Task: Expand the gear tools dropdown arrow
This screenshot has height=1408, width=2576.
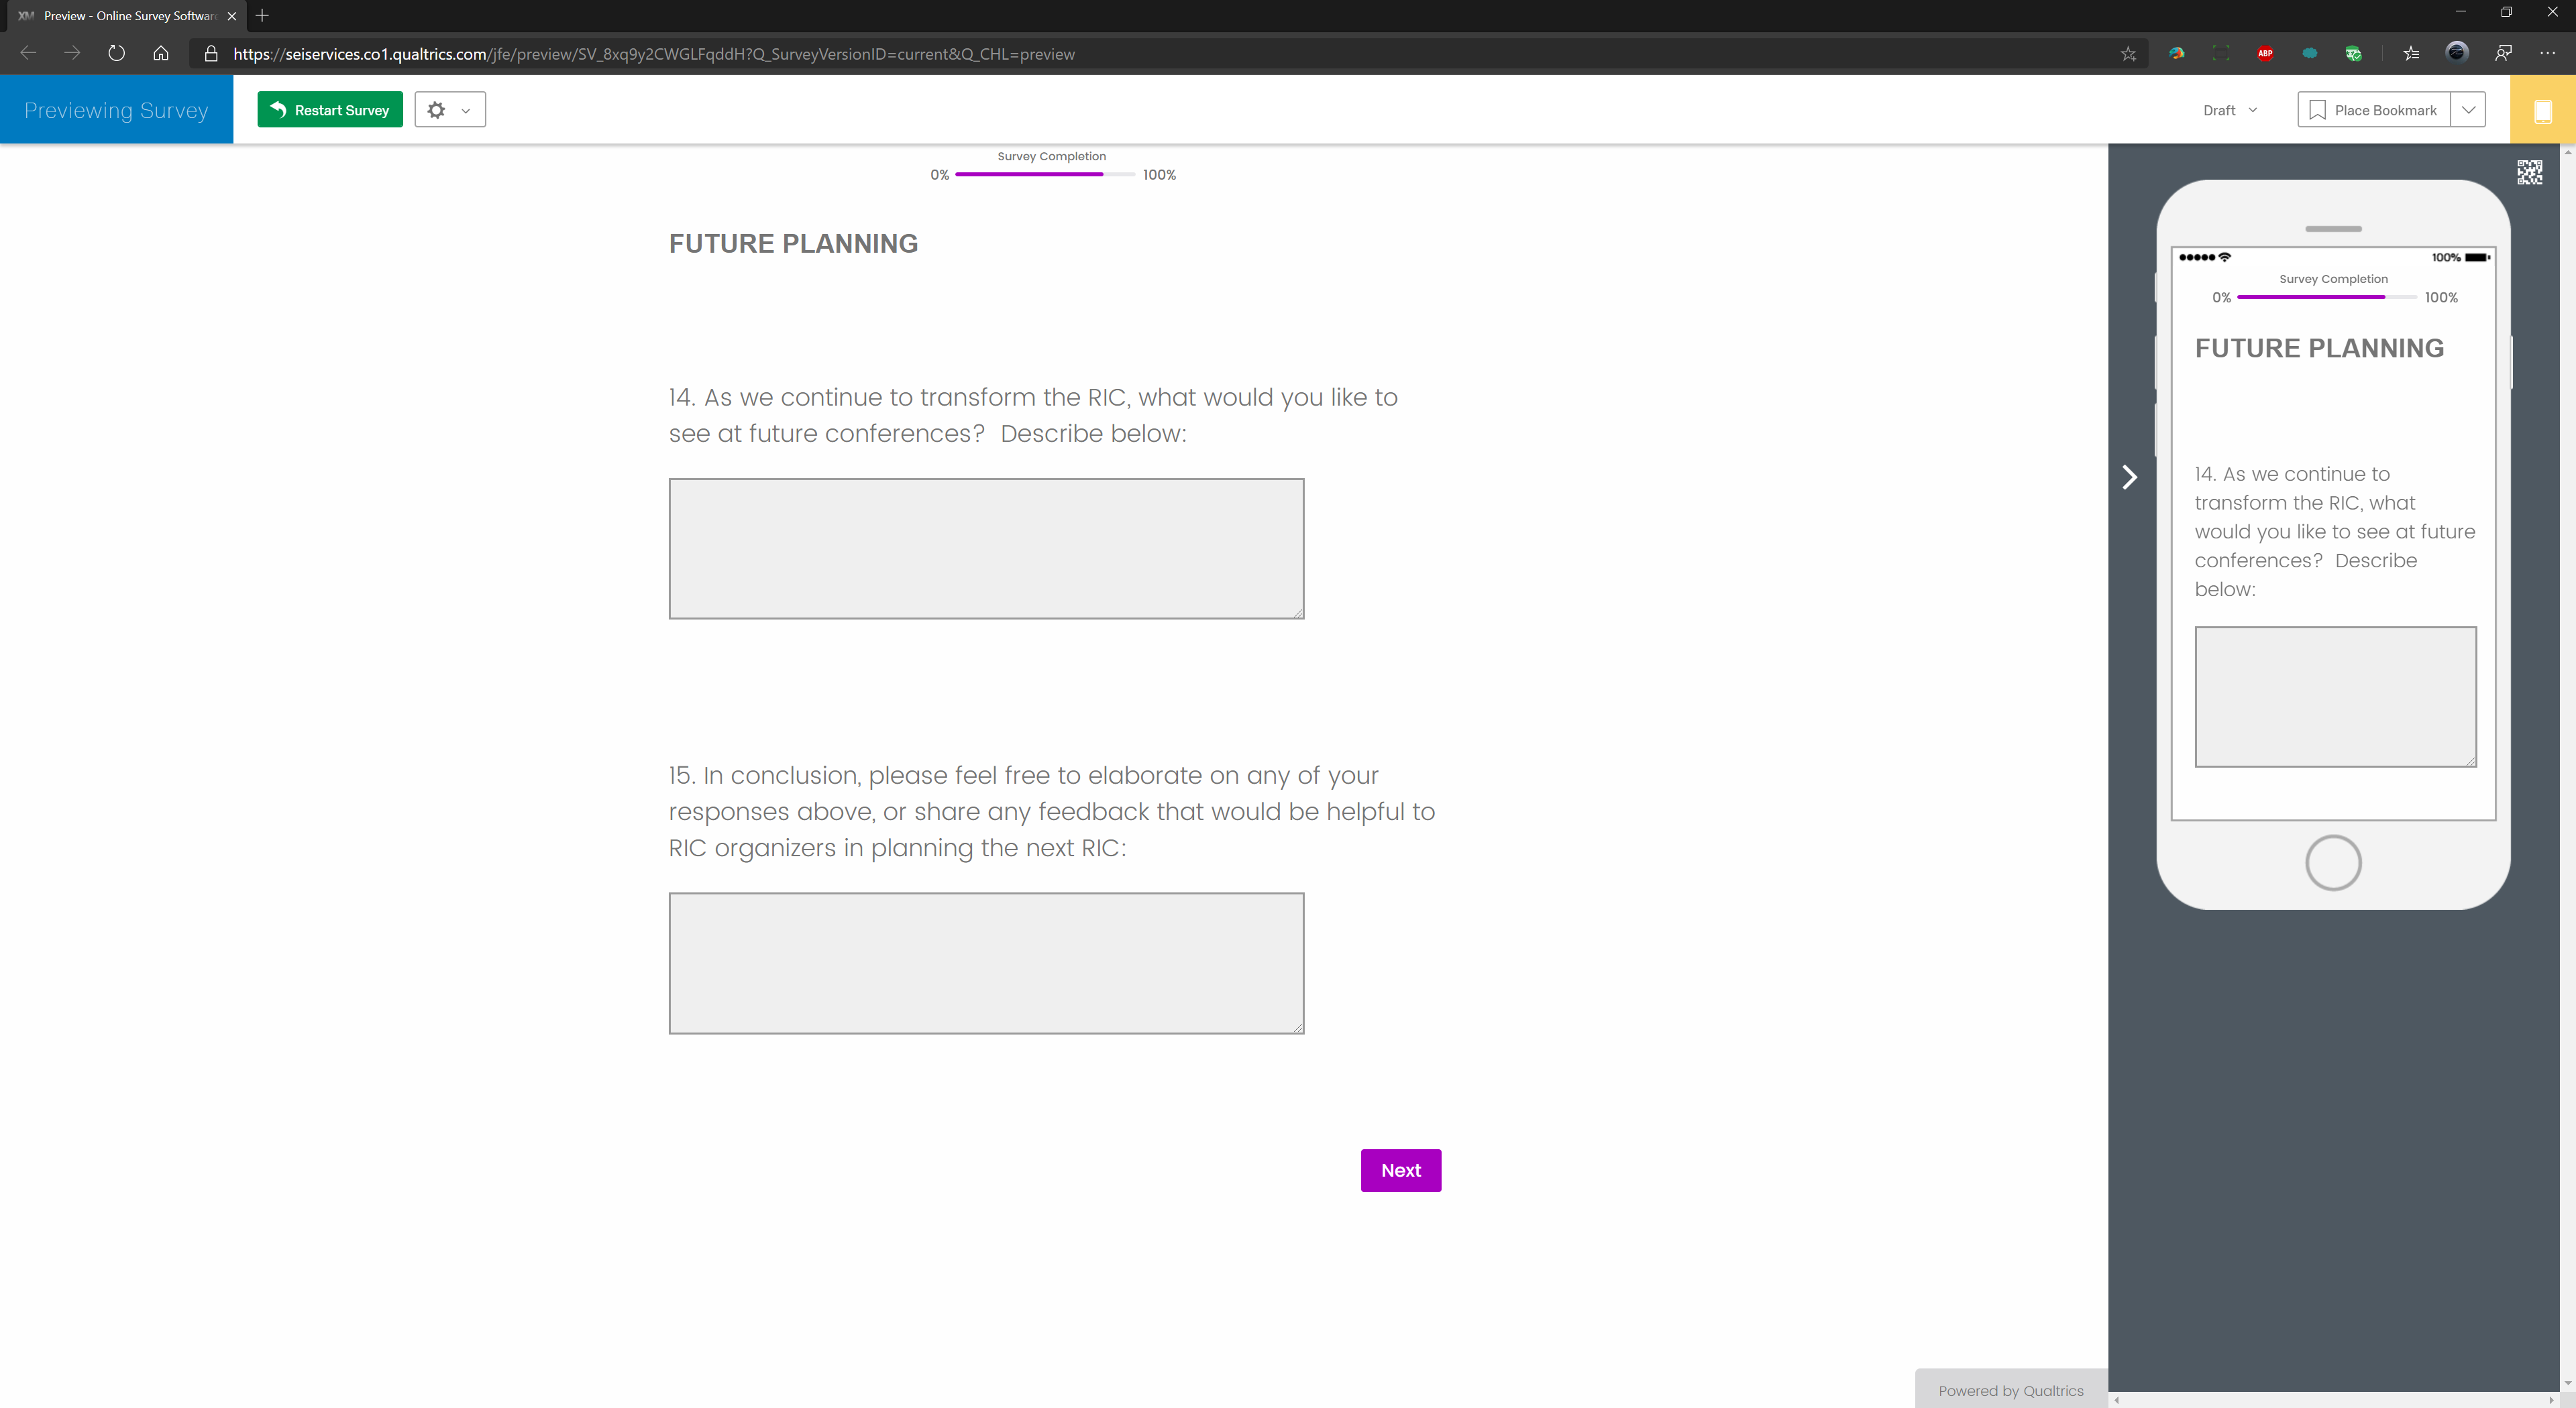Action: click(465, 110)
